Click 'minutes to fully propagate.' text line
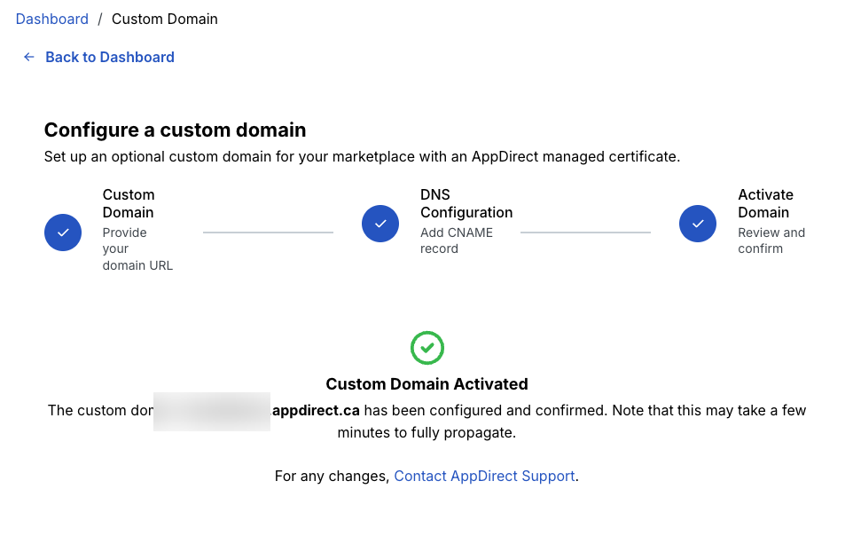Image resolution: width=853 pixels, height=552 pixels. 426,433
